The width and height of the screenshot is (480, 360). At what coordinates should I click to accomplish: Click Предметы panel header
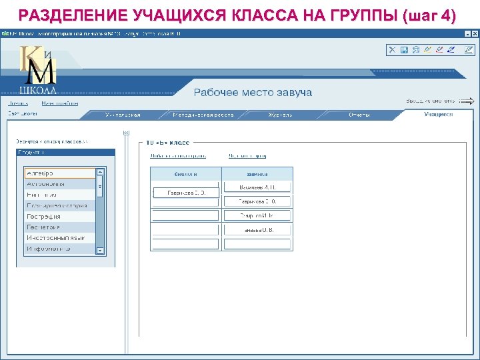[x=65, y=152]
